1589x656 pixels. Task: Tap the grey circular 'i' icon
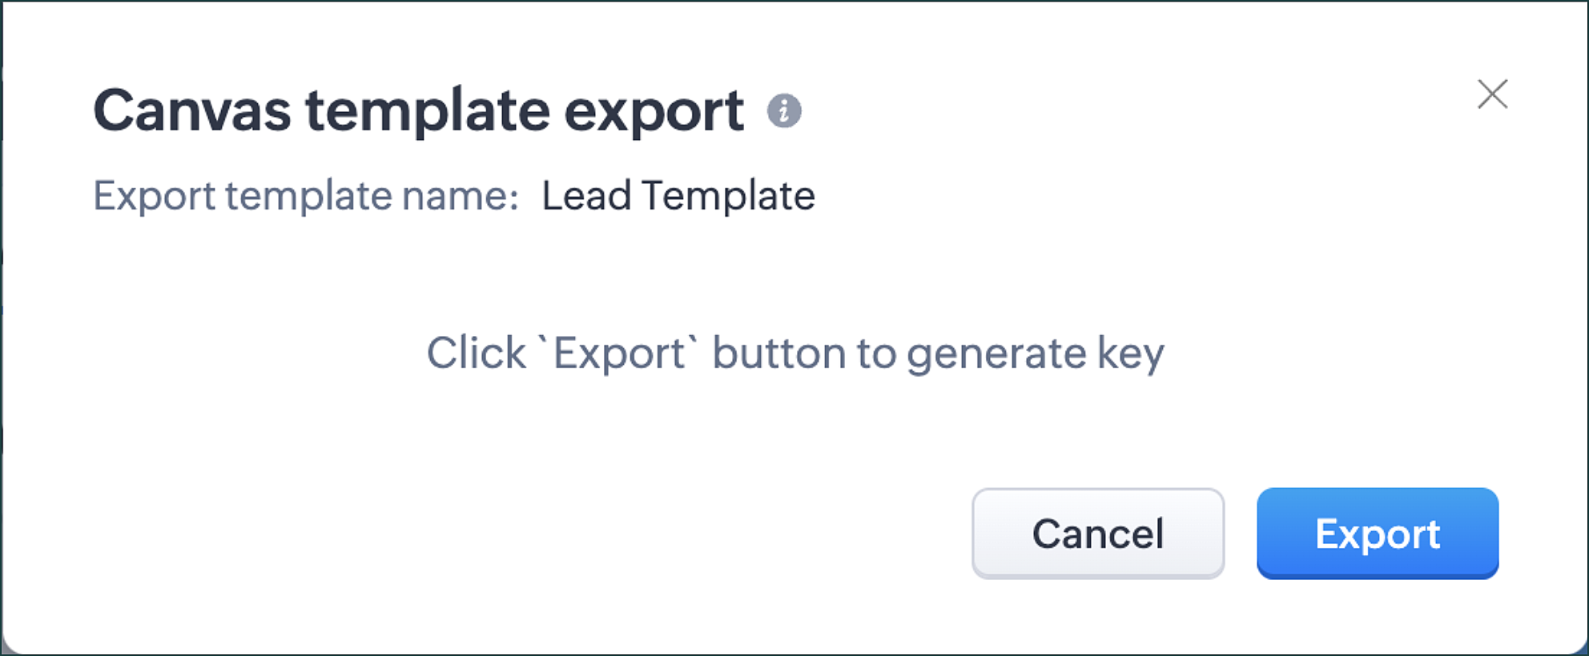click(784, 110)
